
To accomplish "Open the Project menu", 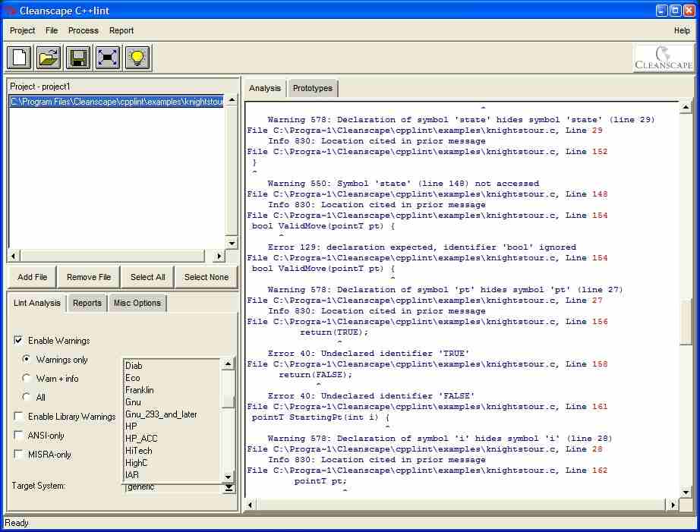I will 22,30.
